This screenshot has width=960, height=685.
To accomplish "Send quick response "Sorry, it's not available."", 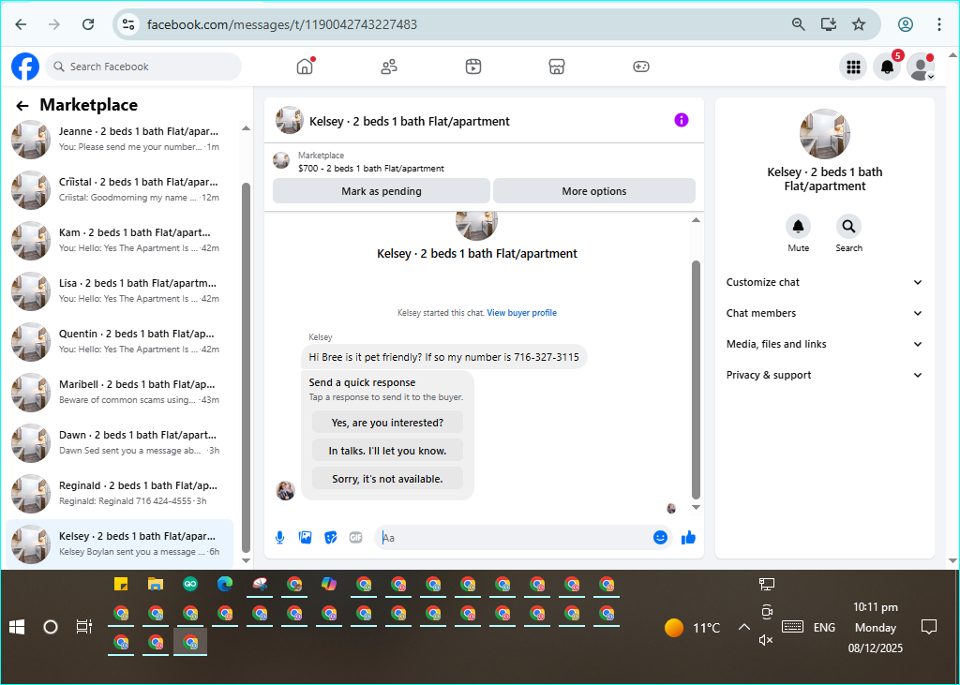I will click(387, 479).
